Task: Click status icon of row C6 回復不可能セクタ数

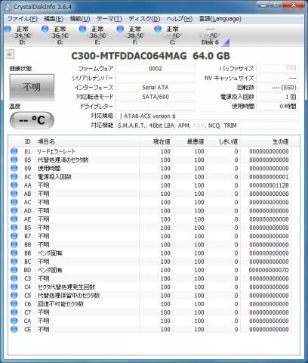Action: [x=14, y=304]
